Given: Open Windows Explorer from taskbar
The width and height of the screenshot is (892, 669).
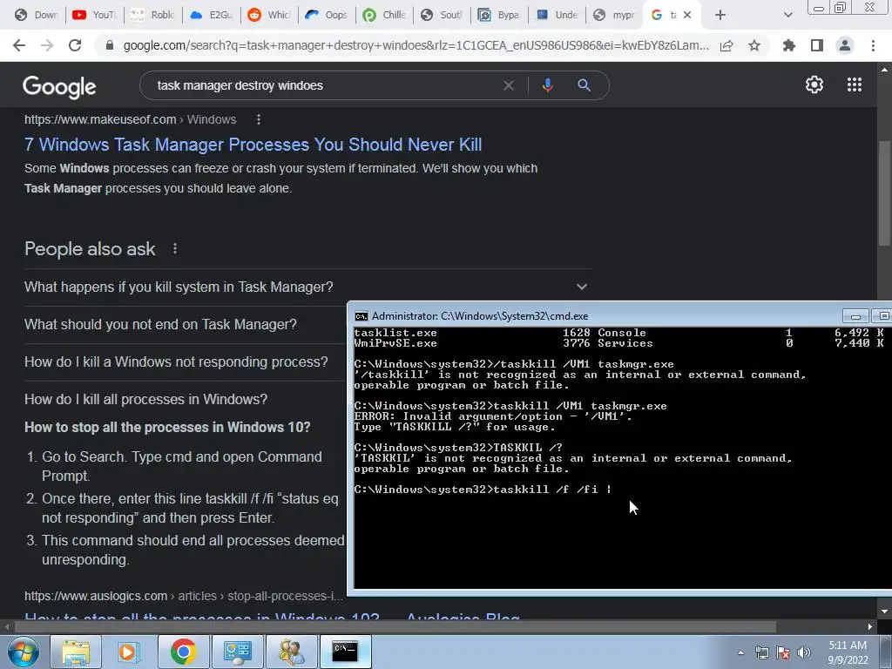Looking at the screenshot, I should point(76,652).
